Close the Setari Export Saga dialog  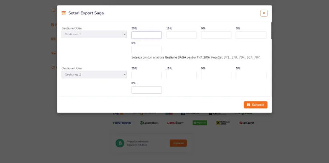click(264, 13)
